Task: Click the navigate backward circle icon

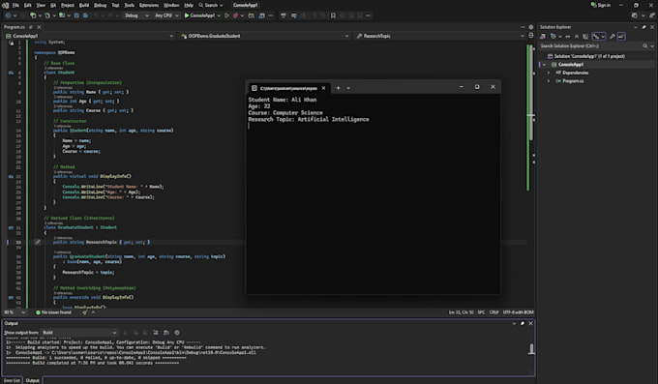Action: (x=9, y=15)
